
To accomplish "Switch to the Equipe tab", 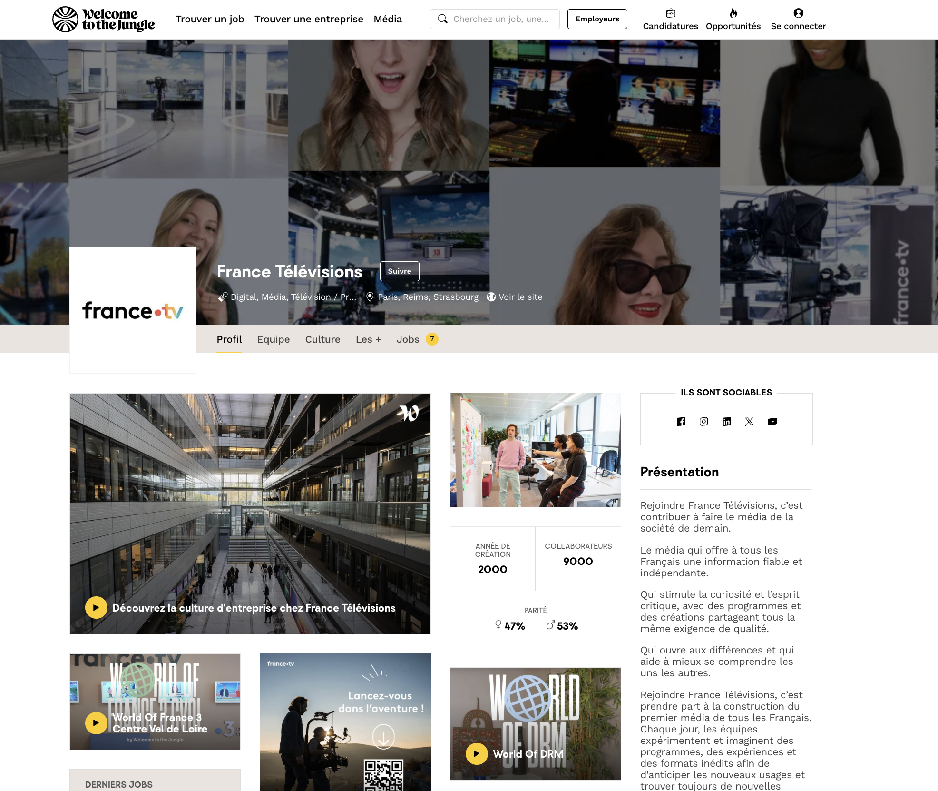I will pyautogui.click(x=274, y=339).
